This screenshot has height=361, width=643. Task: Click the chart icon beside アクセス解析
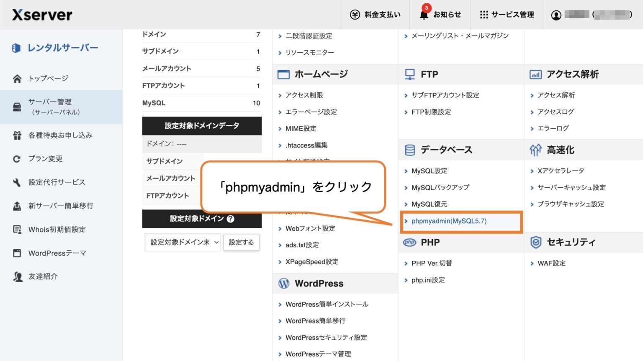[x=536, y=74]
